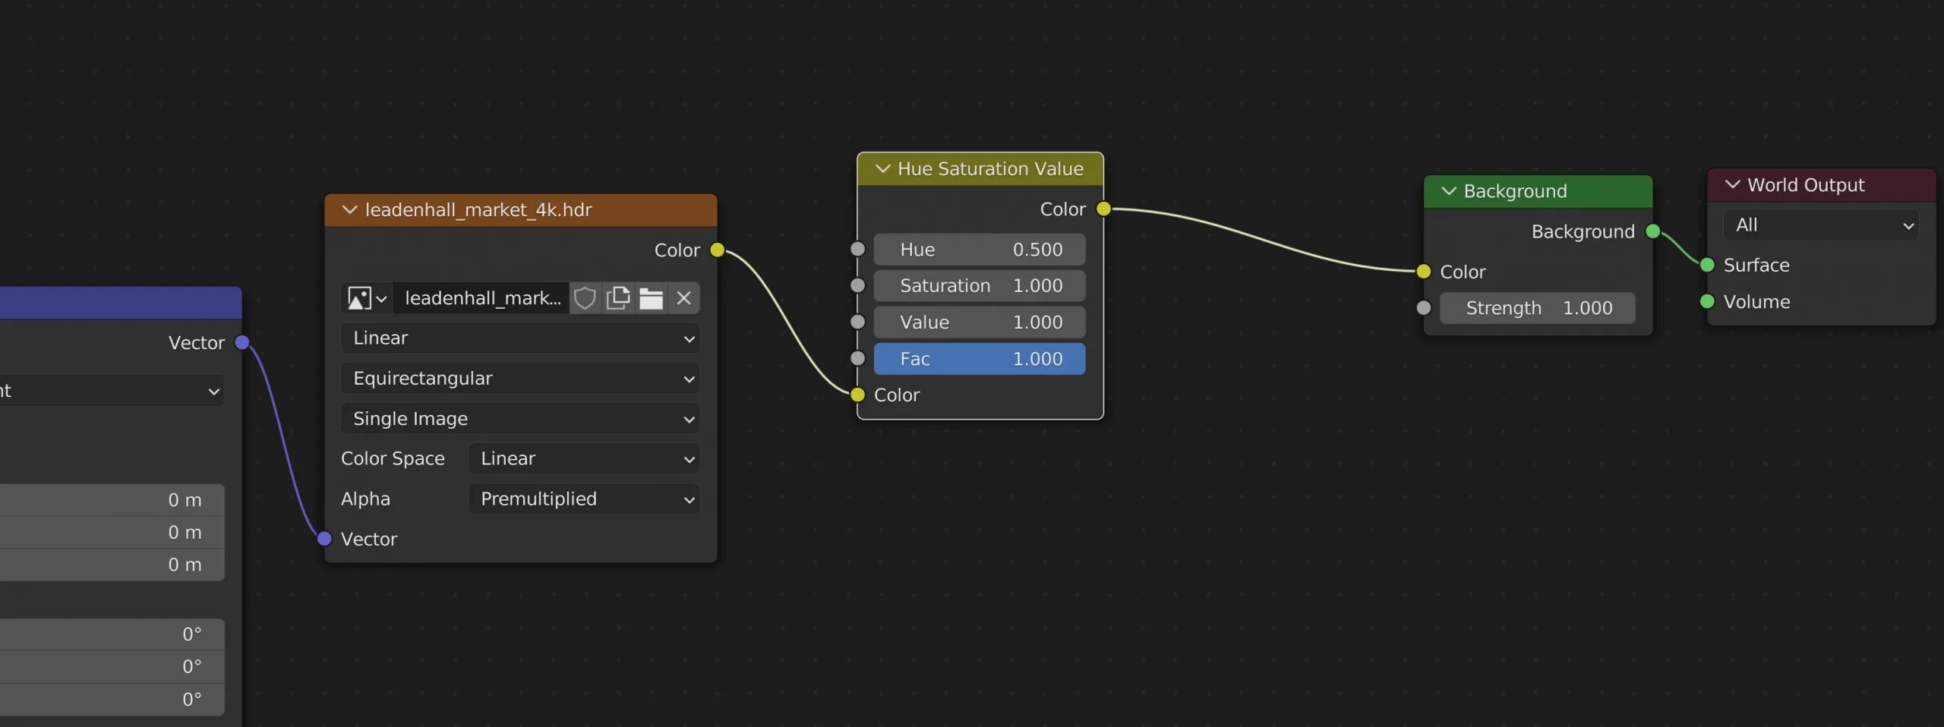The height and width of the screenshot is (727, 1944).
Task: Open a new image with the folder icon
Action: coord(652,298)
